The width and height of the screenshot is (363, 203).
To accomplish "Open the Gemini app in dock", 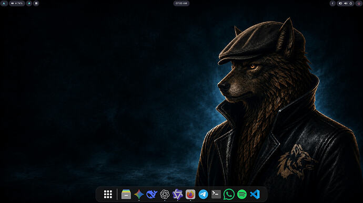I will pyautogui.click(x=139, y=194).
